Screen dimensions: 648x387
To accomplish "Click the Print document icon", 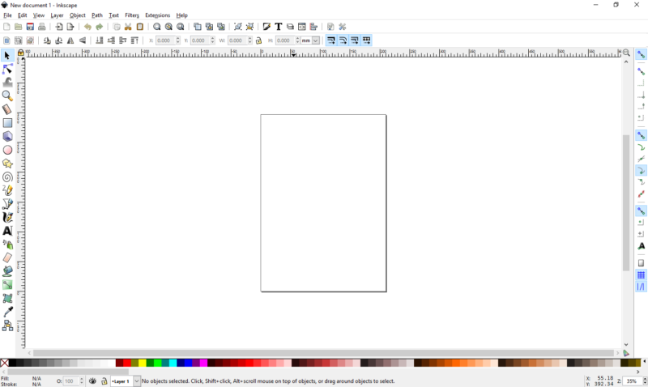I will 42,27.
